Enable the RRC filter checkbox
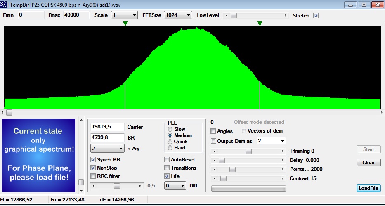This screenshot has height=206, width=385. 93,176
